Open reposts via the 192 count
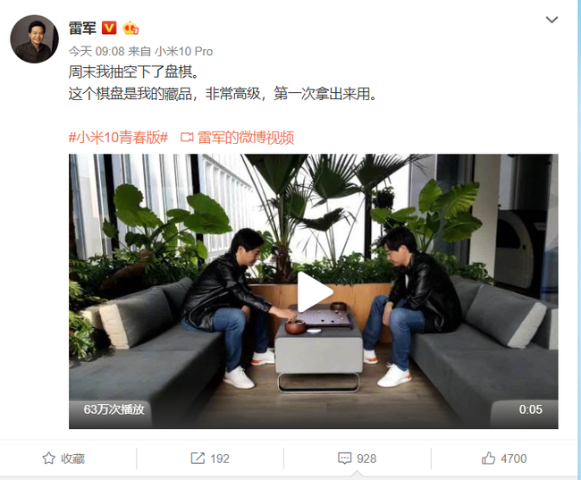Screen dimensions: 581x480 220,459
